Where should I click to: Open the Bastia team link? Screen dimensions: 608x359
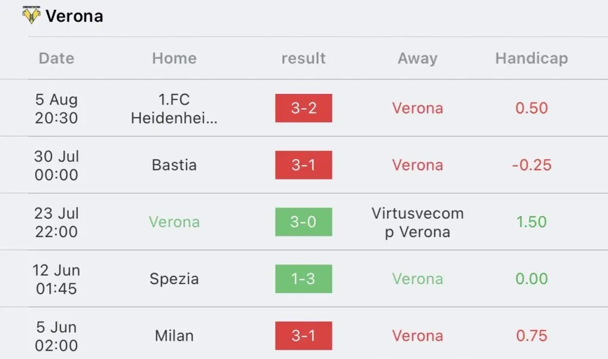point(174,165)
